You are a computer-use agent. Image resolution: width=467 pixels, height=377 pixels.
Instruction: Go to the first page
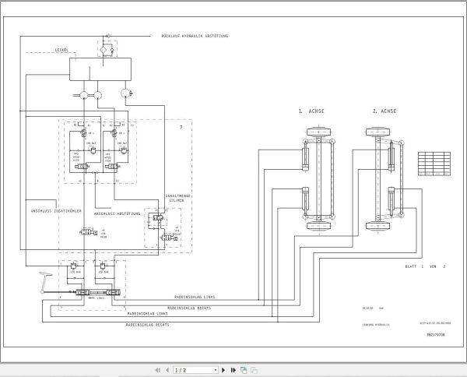click(158, 370)
